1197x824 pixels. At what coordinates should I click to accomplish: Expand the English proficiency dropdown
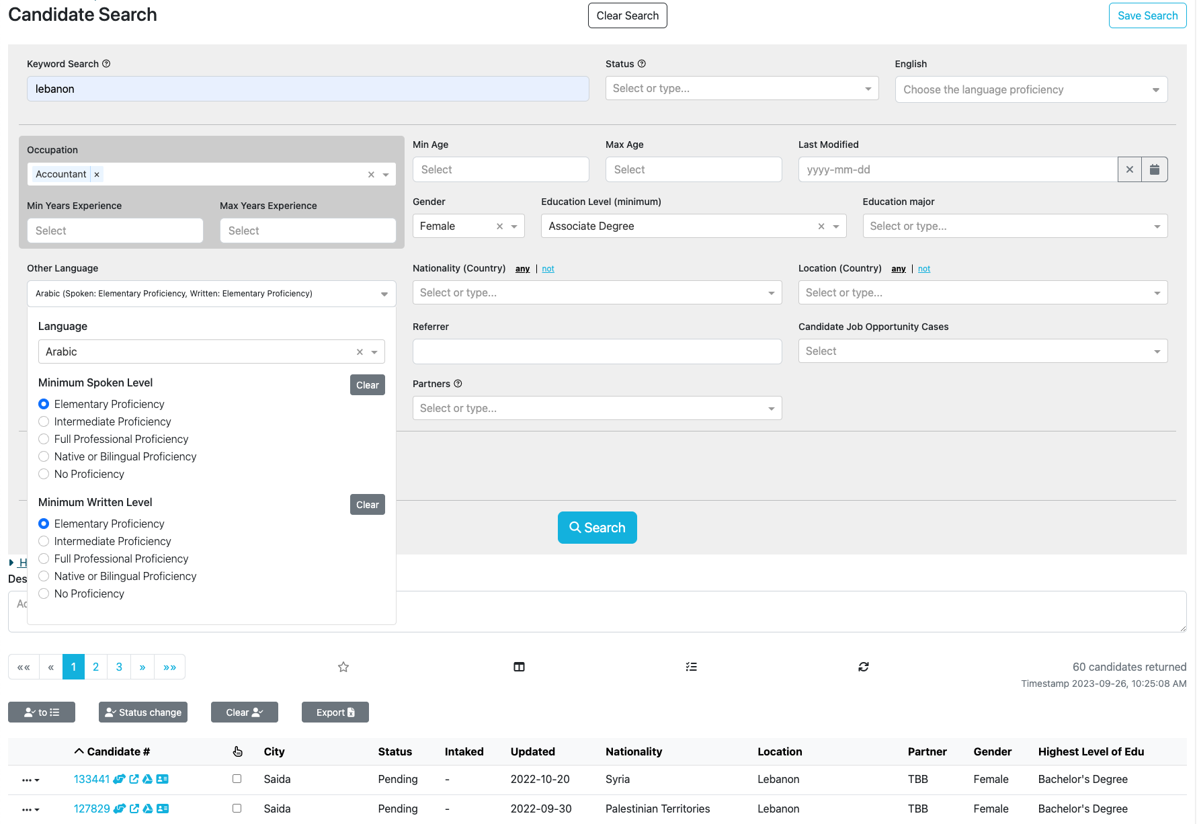pos(1030,89)
